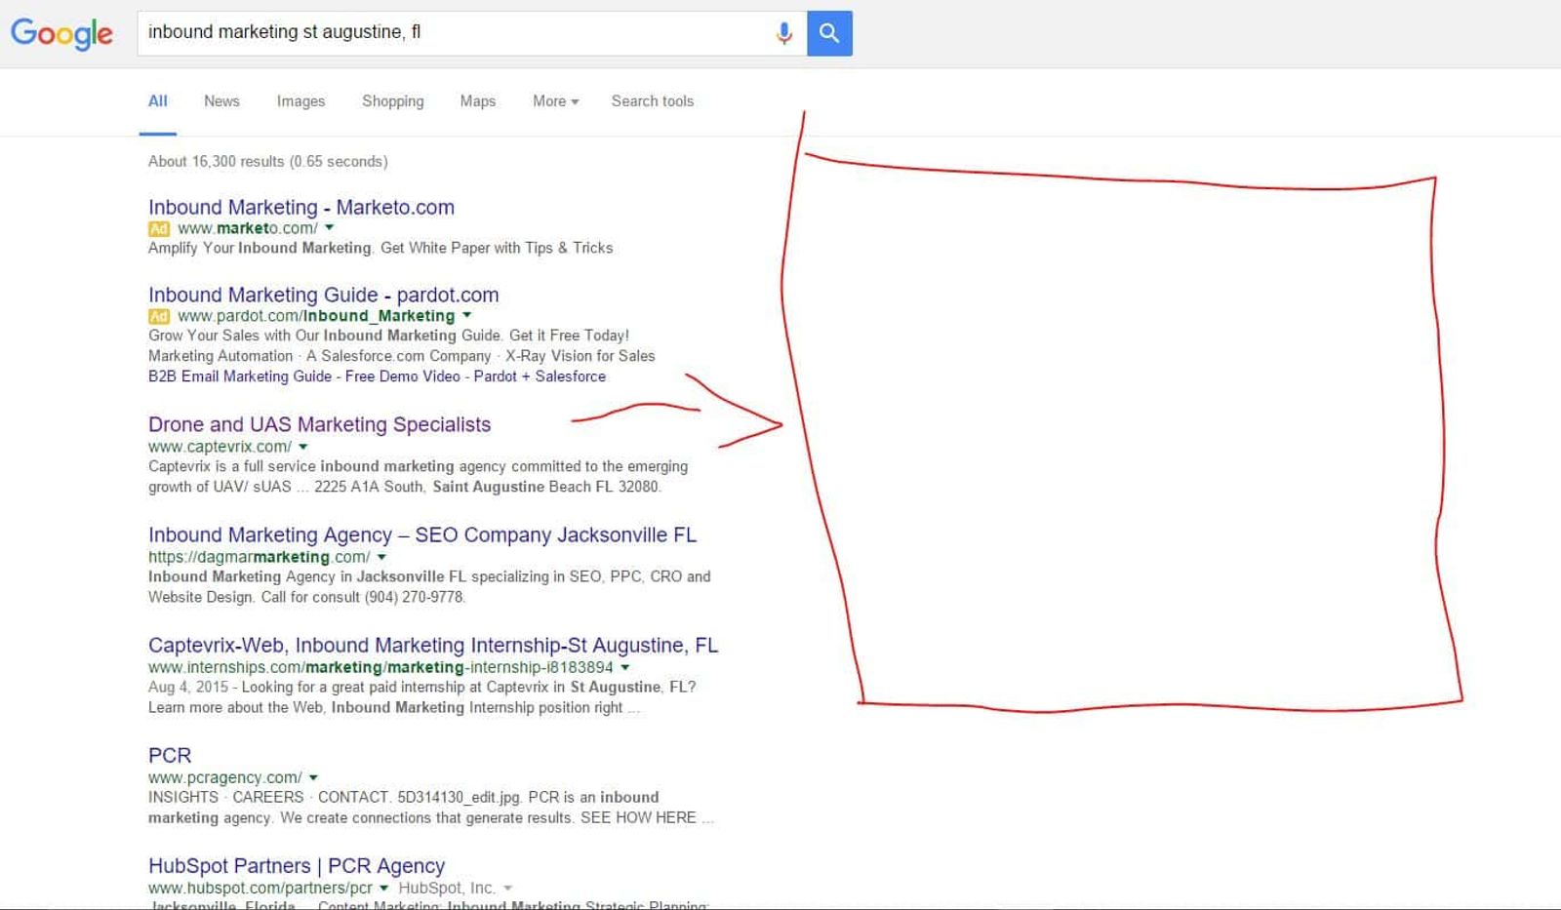Select the All results tab
The height and width of the screenshot is (910, 1561).
(158, 101)
